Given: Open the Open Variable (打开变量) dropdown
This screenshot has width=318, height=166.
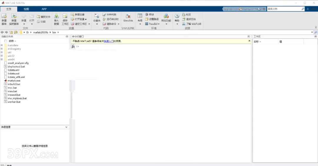Looking at the screenshot, I should (x=86, y=19).
